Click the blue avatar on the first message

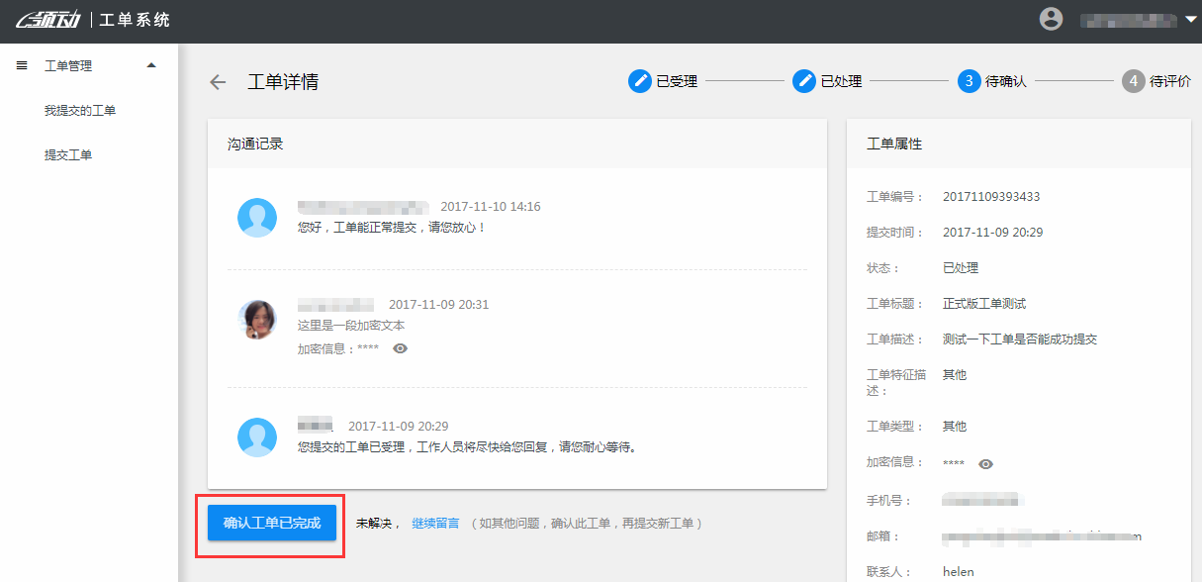tap(257, 218)
